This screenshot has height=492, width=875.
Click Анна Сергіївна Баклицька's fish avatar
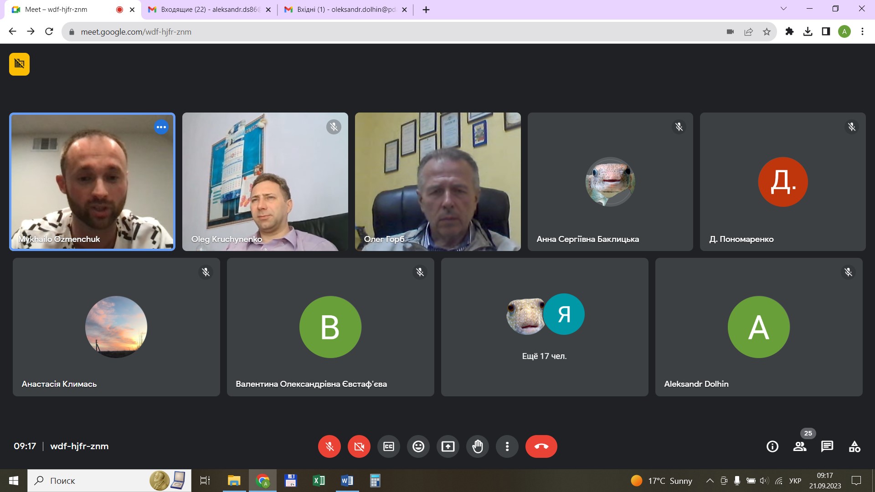(x=610, y=182)
